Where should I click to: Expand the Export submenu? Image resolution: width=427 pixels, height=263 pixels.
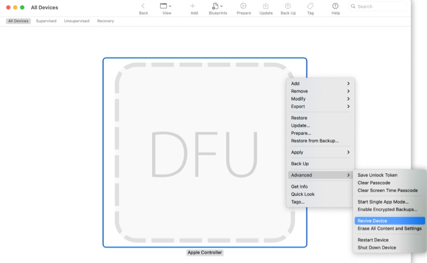tap(320, 107)
